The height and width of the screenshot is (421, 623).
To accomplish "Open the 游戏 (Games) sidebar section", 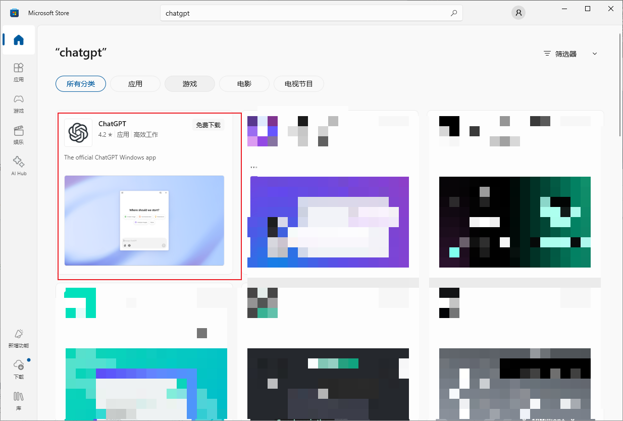I will pyautogui.click(x=19, y=103).
